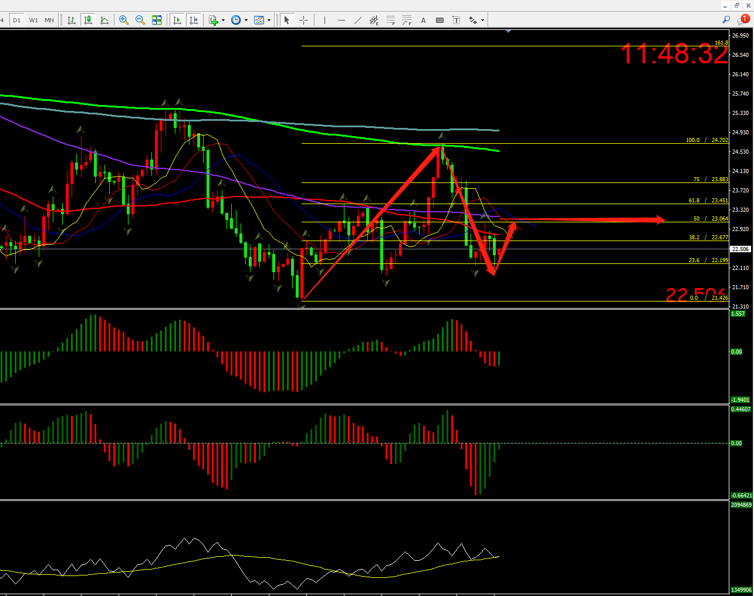Open the chart templates dropdown
Viewport: 754px width, 596px height.
262,20
